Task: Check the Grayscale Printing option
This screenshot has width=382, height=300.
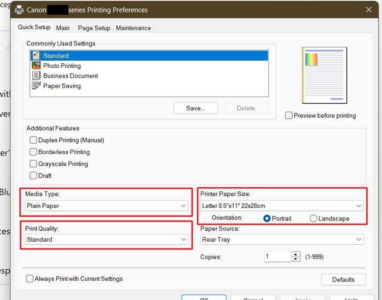Action: 33,164
